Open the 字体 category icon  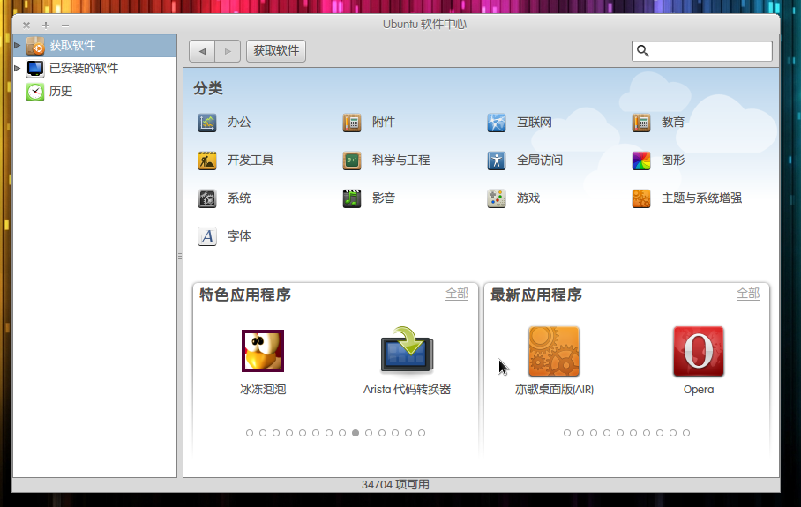(207, 236)
